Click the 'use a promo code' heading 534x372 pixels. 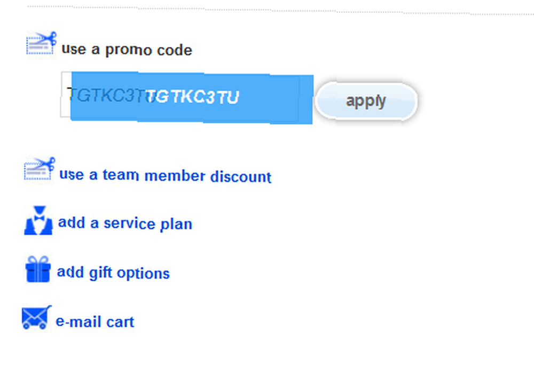[127, 50]
